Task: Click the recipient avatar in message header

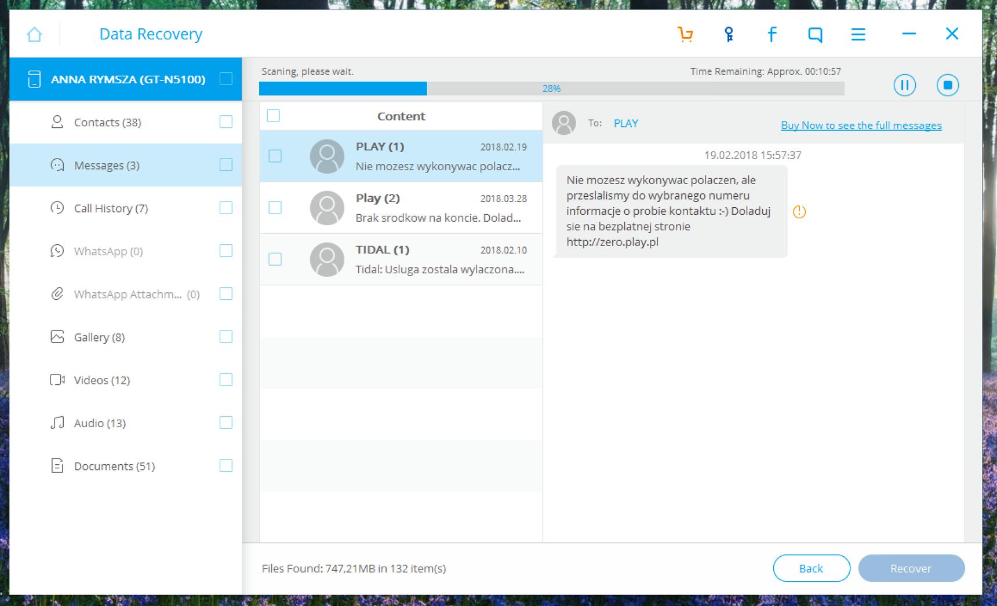Action: [x=563, y=123]
